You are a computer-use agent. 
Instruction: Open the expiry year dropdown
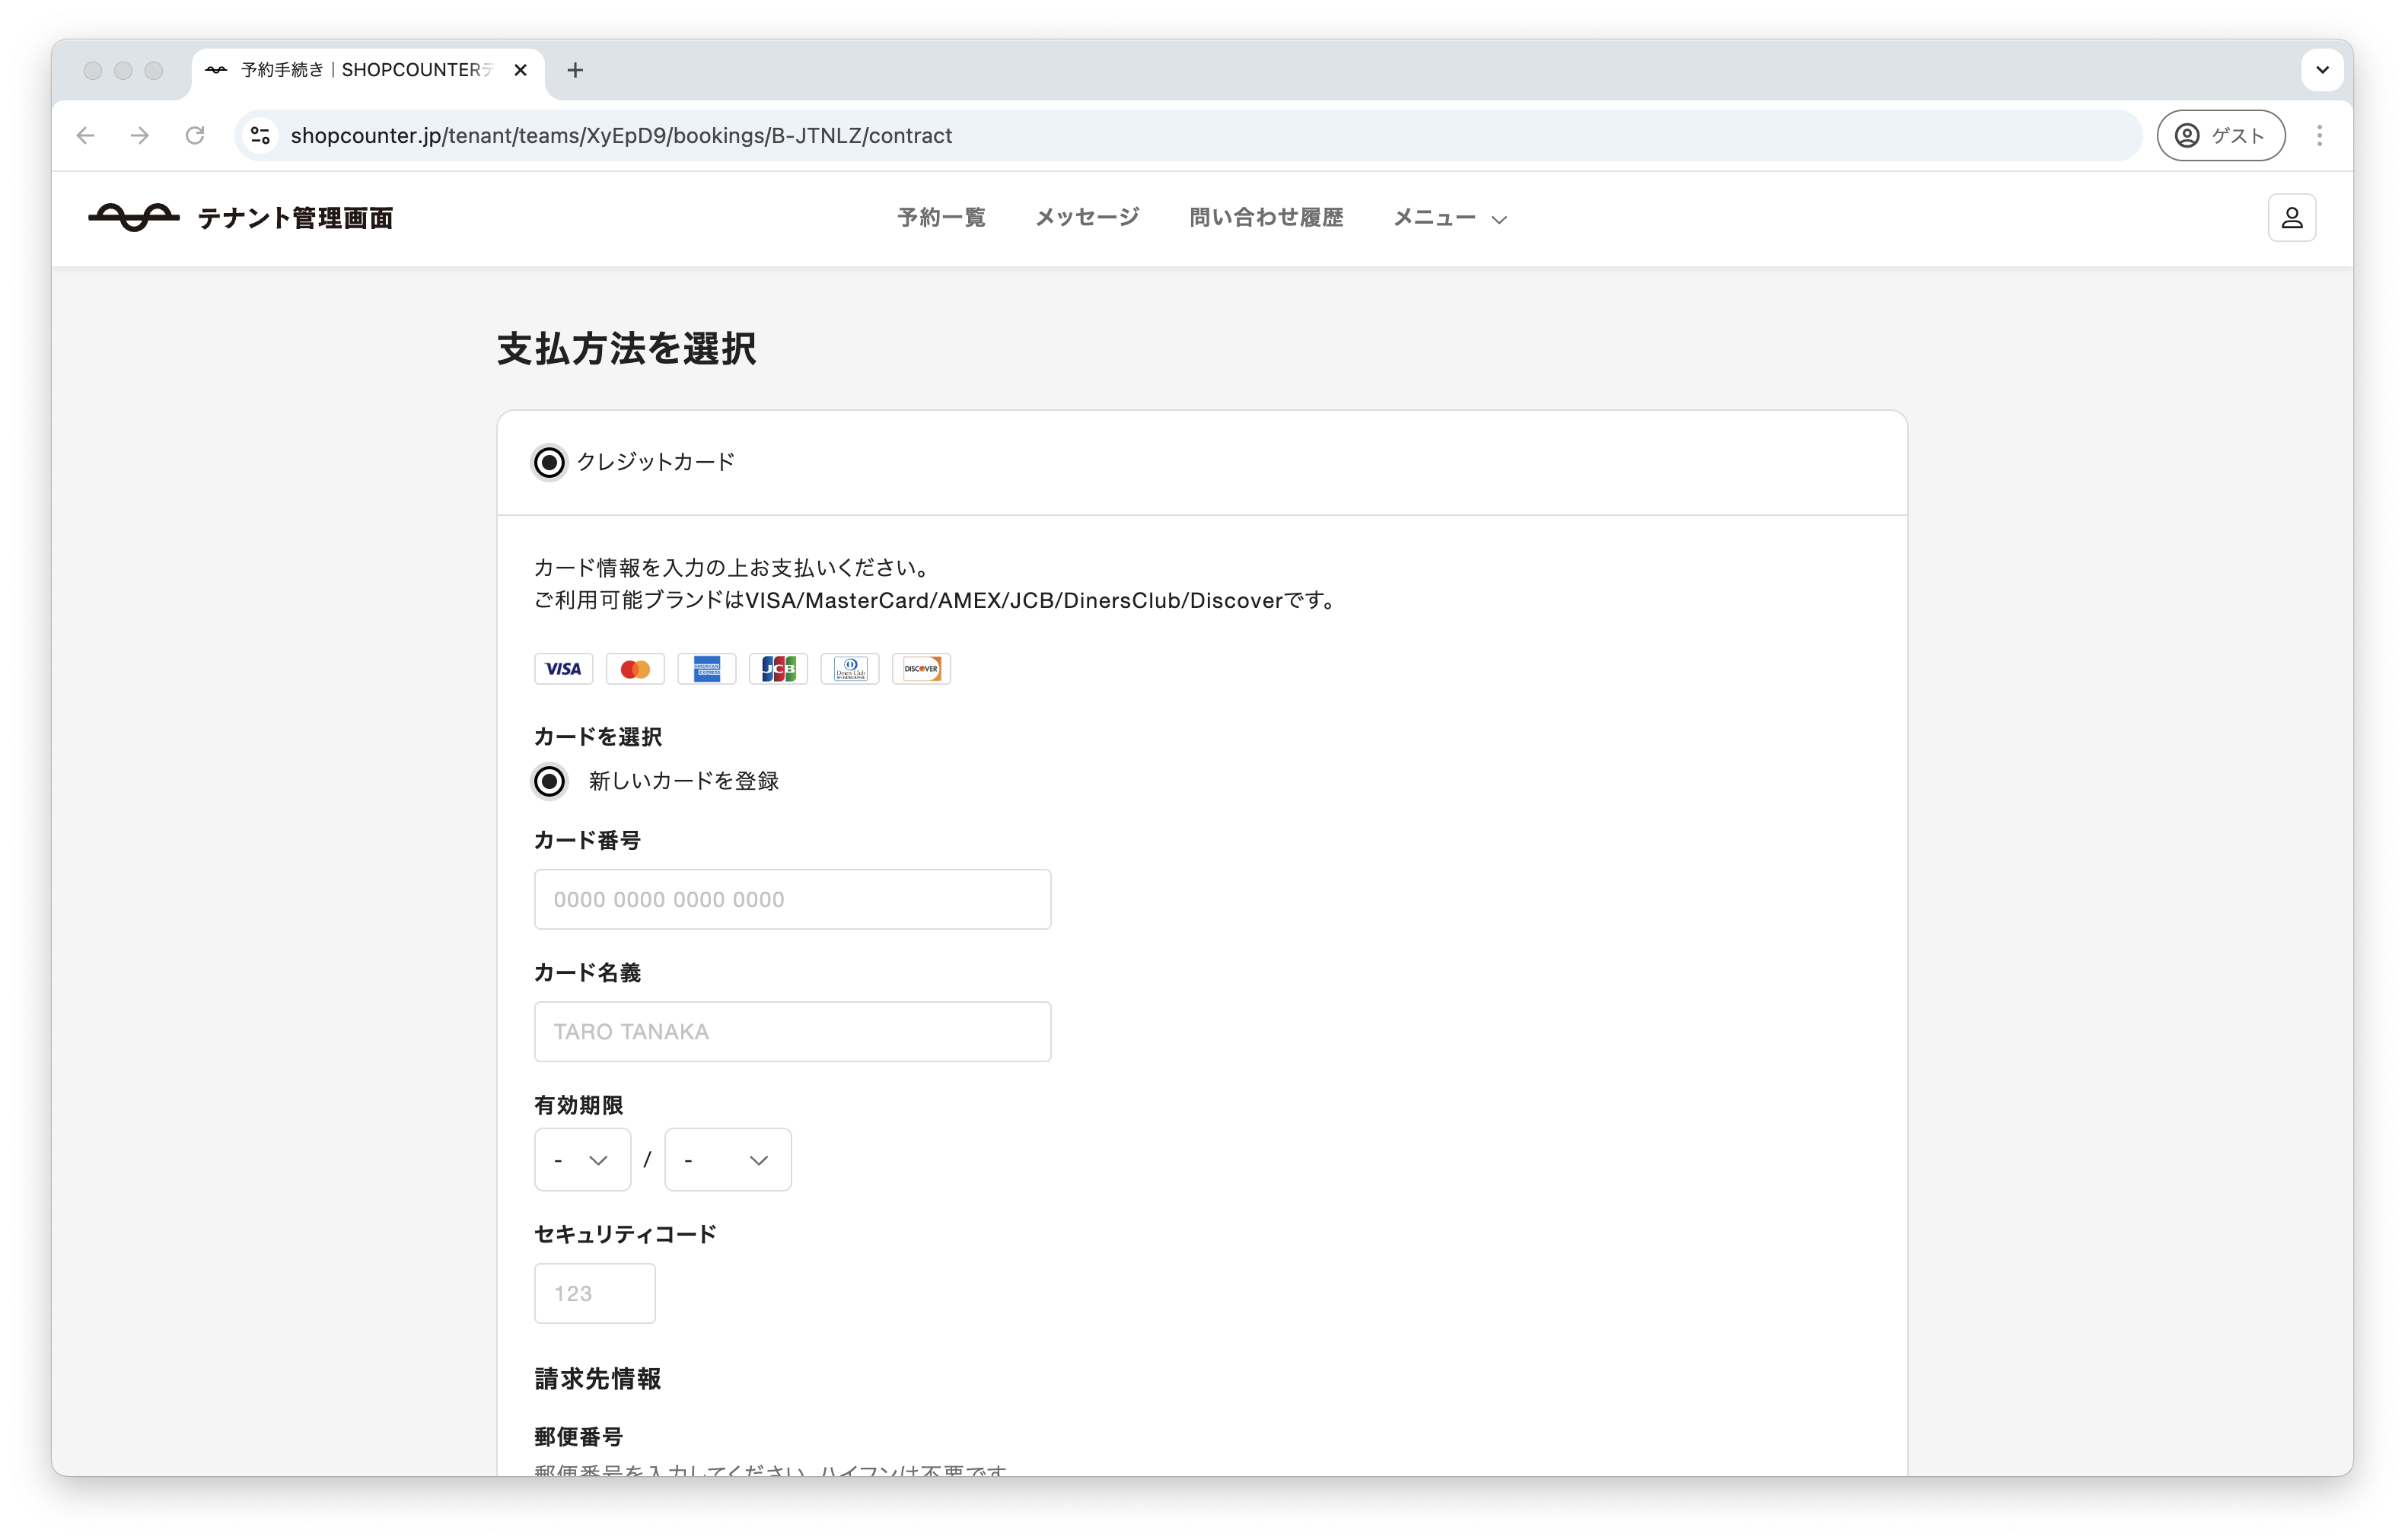tap(727, 1160)
